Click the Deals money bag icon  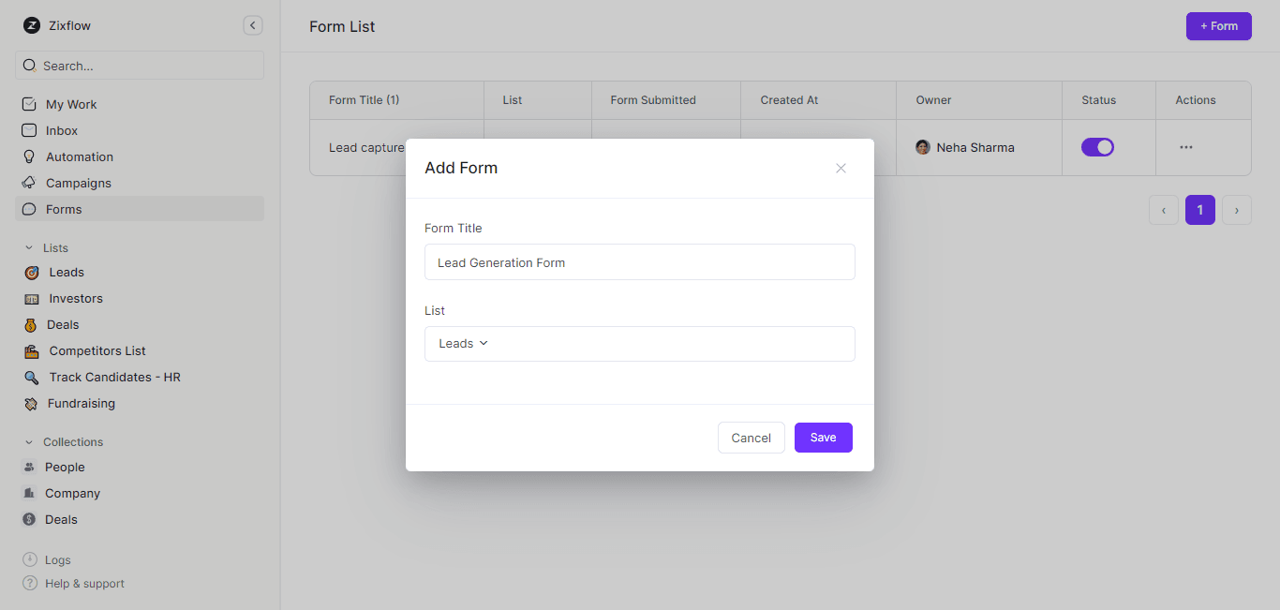point(31,324)
